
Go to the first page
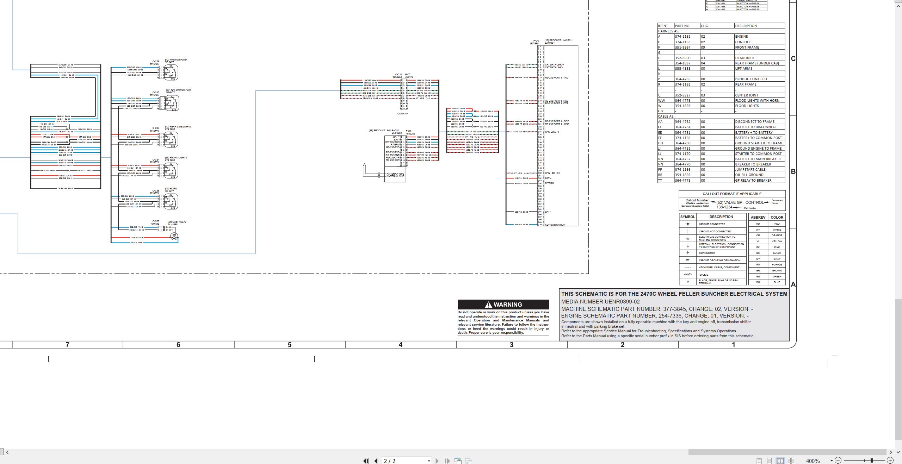coord(366,460)
